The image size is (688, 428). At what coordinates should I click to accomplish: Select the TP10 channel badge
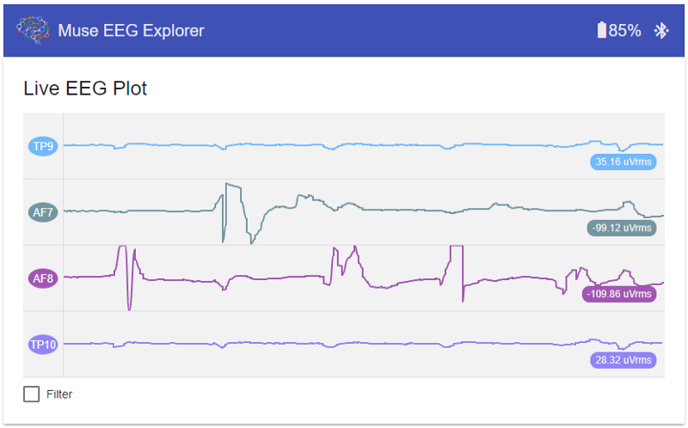point(43,345)
